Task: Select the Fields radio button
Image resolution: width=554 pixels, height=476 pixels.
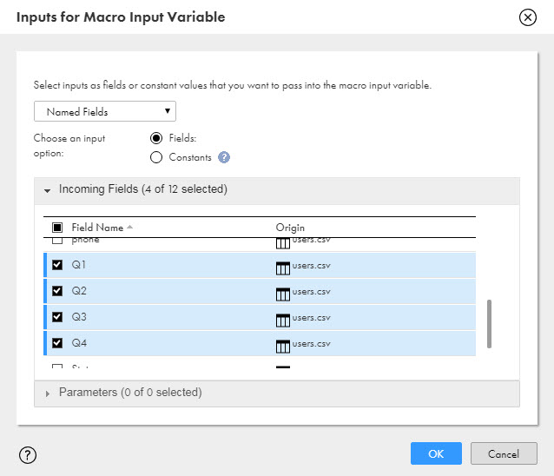Action: tap(156, 138)
